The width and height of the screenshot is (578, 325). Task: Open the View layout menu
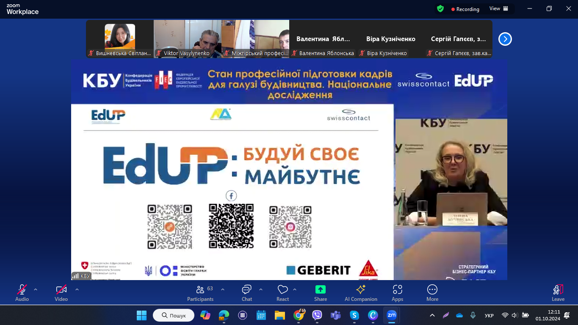[498, 8]
